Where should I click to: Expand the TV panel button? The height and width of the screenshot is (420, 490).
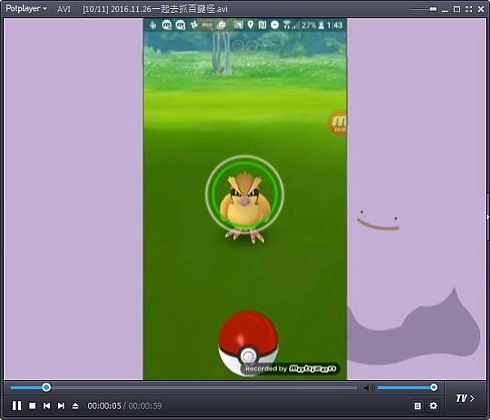click(465, 399)
